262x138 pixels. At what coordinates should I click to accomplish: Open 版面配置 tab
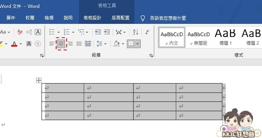[x=121, y=18]
